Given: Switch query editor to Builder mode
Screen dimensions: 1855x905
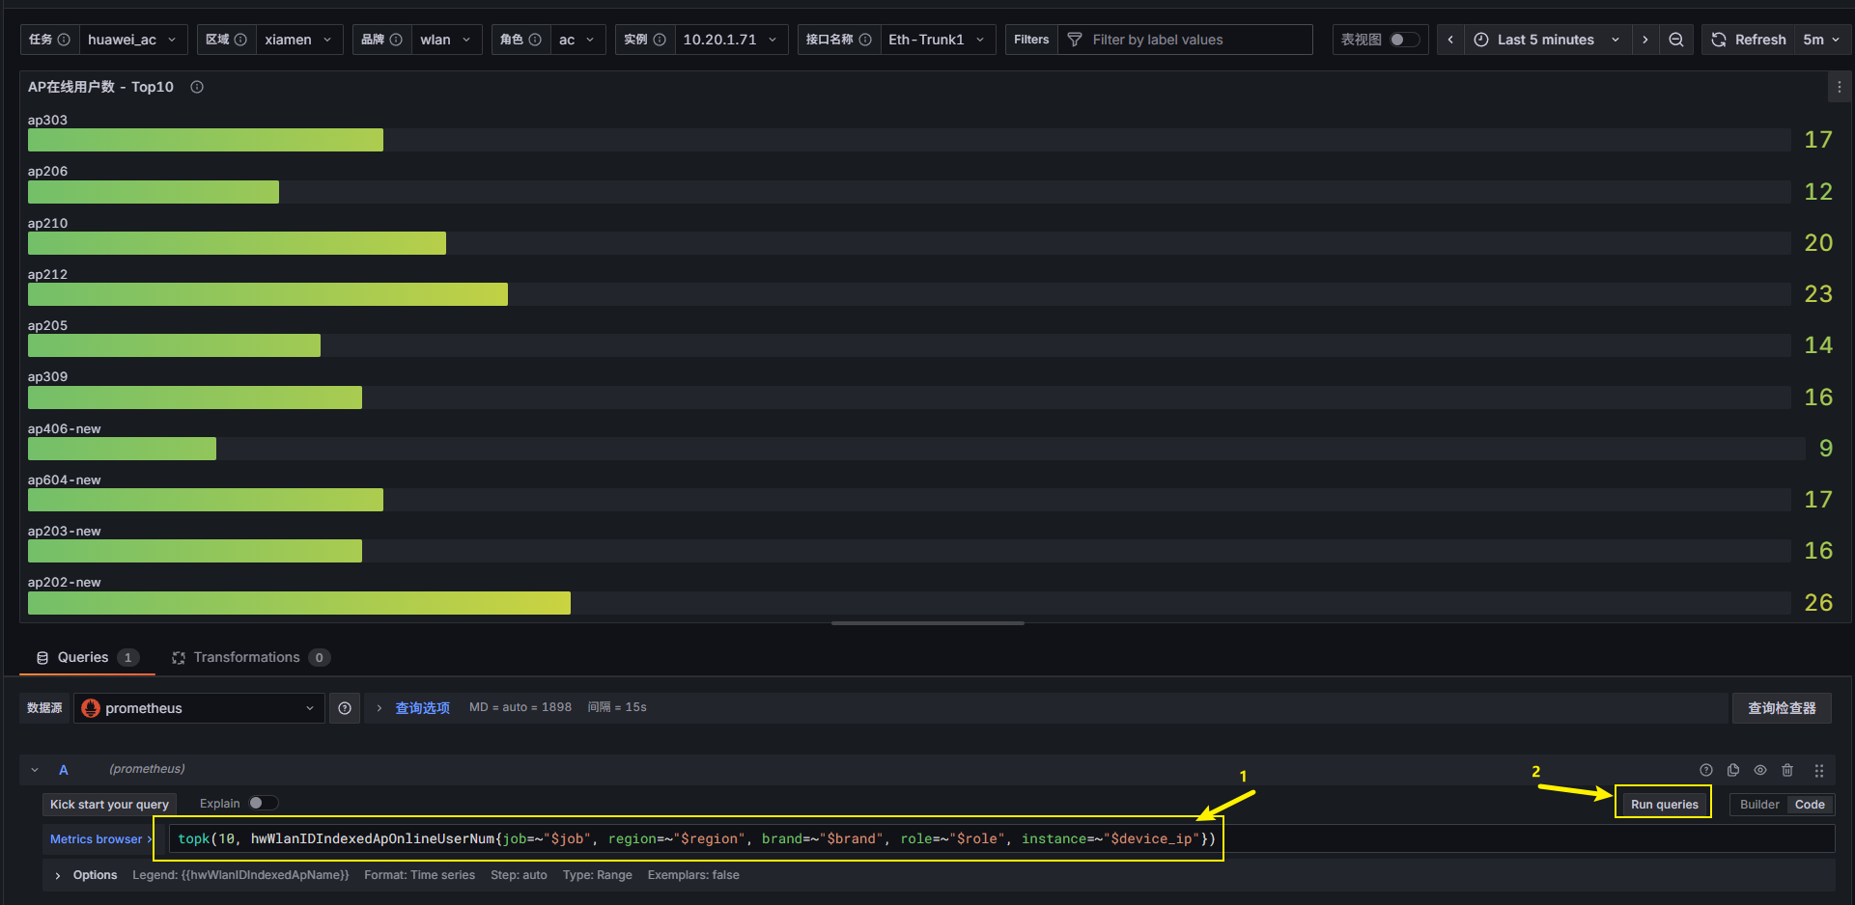Looking at the screenshot, I should pos(1758,805).
